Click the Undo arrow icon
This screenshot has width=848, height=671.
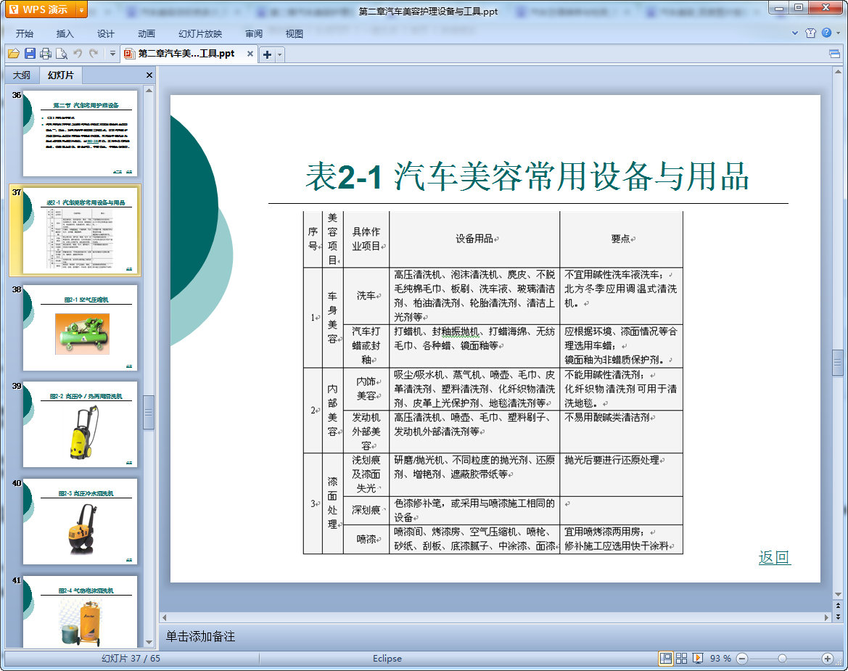point(78,54)
